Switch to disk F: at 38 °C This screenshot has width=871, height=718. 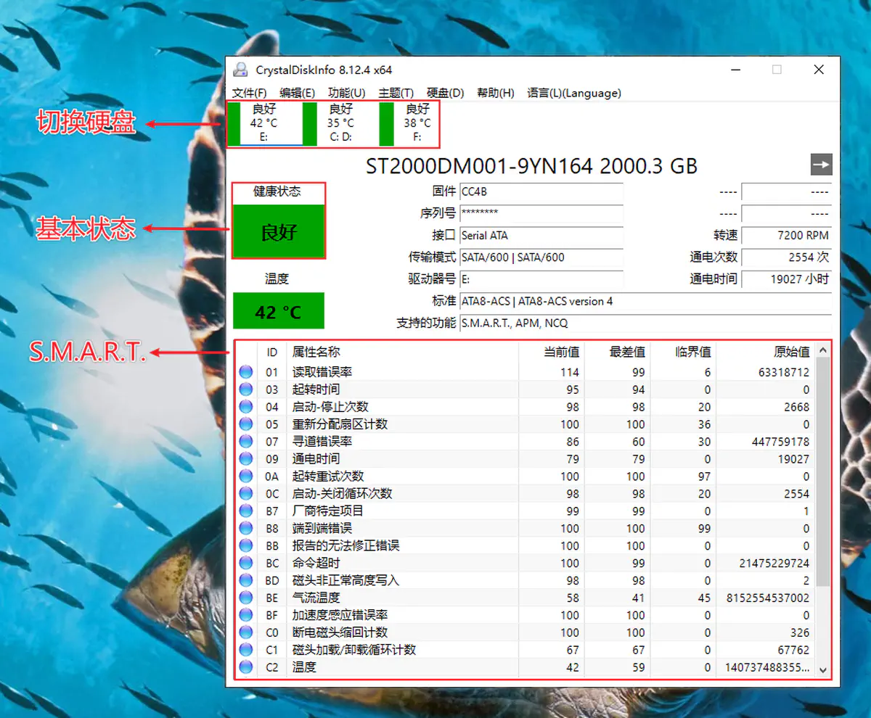[409, 123]
